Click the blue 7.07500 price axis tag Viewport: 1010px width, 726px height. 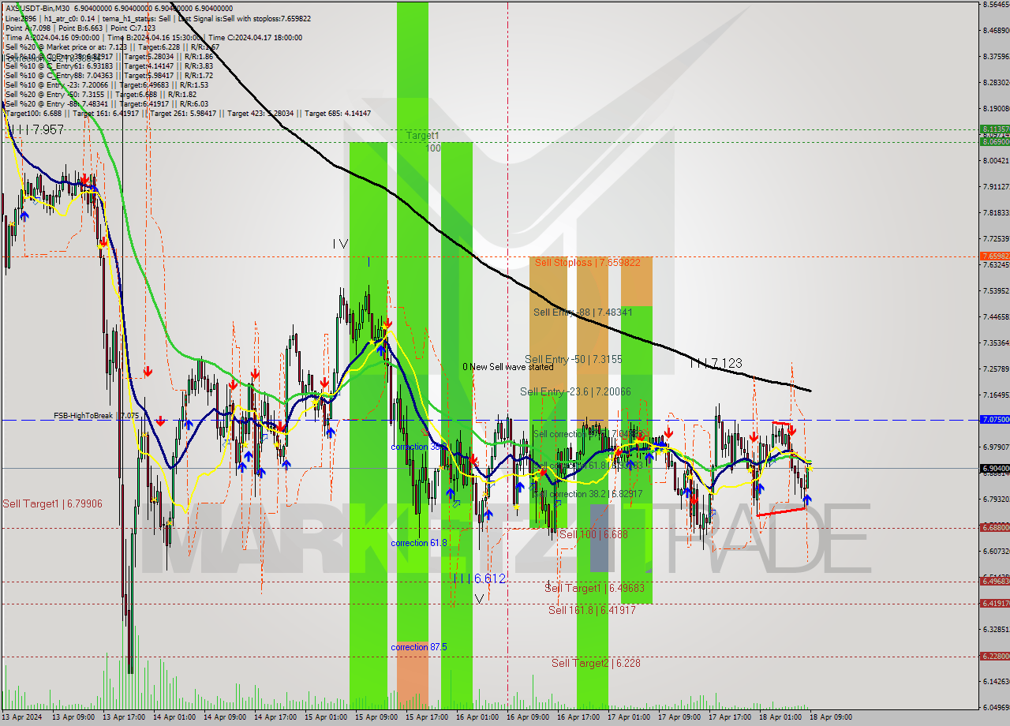tap(994, 420)
